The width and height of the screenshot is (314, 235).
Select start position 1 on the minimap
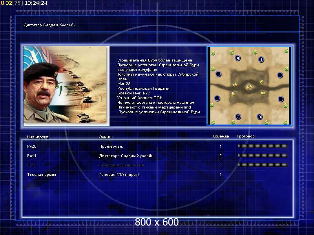[261, 60]
